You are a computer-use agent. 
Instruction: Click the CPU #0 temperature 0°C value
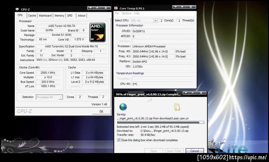pos(163,84)
